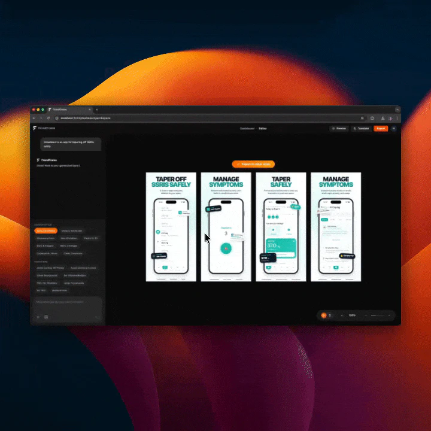The width and height of the screenshot is (431, 431).
Task: Open the browser downloads icon
Action: [x=383, y=118]
